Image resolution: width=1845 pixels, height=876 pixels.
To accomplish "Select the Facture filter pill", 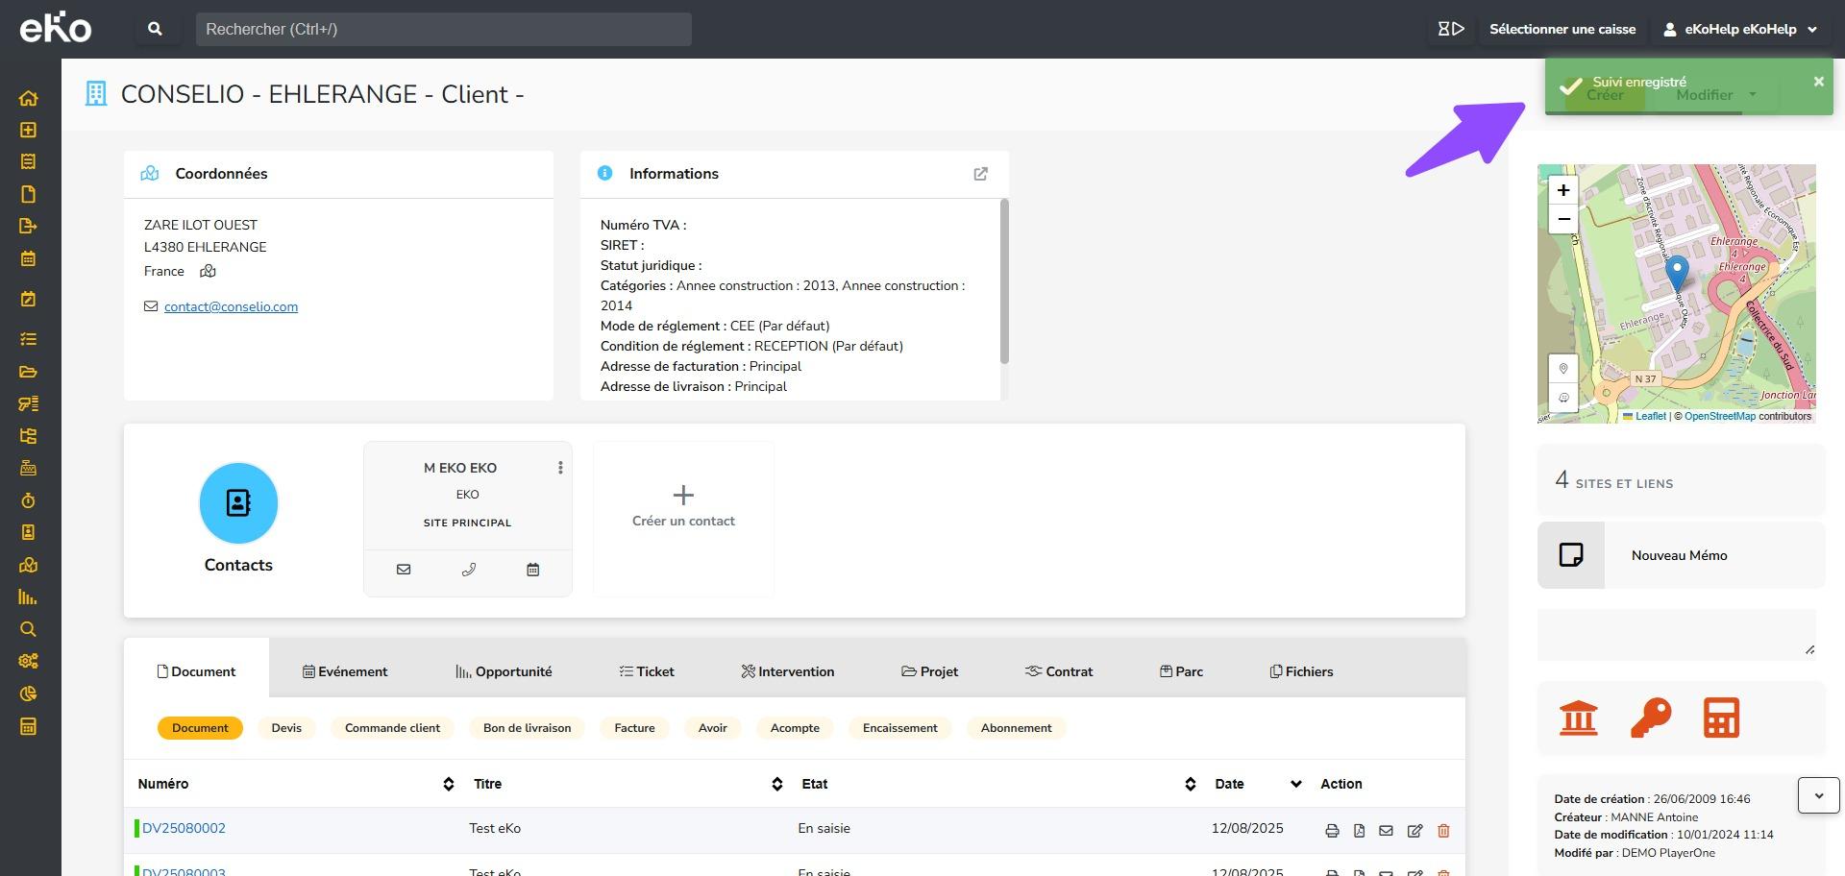I will click(x=634, y=728).
